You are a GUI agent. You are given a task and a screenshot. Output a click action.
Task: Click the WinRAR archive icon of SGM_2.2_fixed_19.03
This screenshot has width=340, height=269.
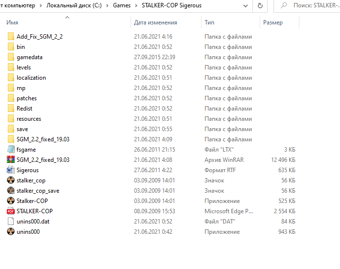pos(11,160)
